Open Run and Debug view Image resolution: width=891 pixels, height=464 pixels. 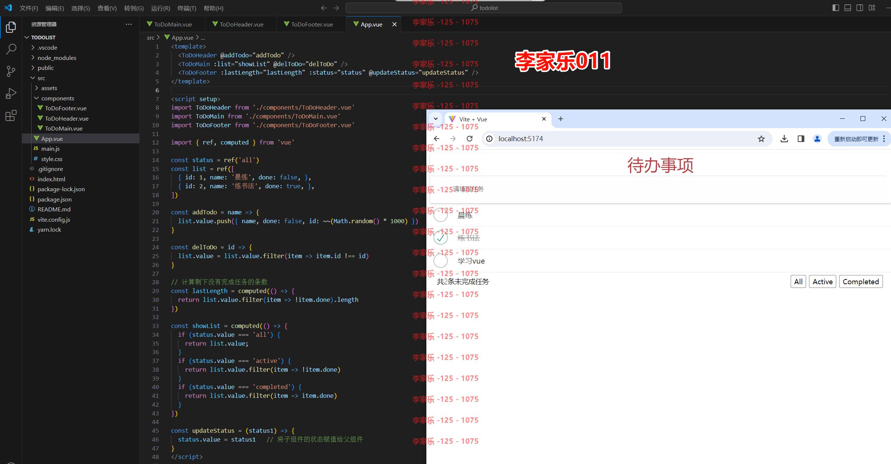11,93
